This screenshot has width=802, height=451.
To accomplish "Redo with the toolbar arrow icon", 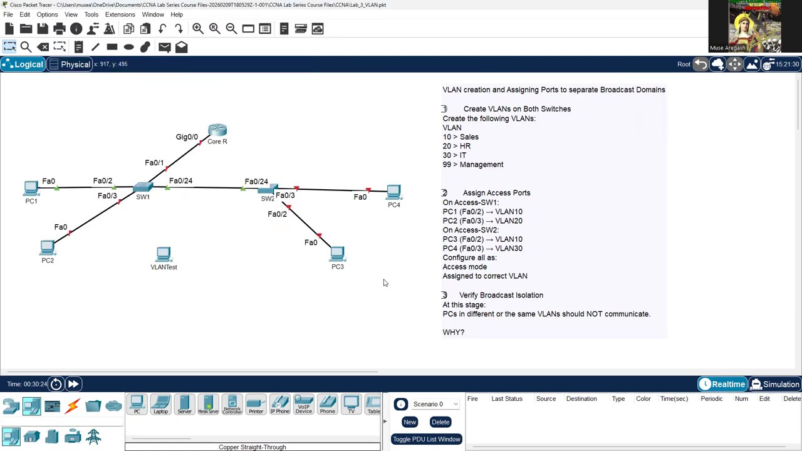I will pos(179,29).
